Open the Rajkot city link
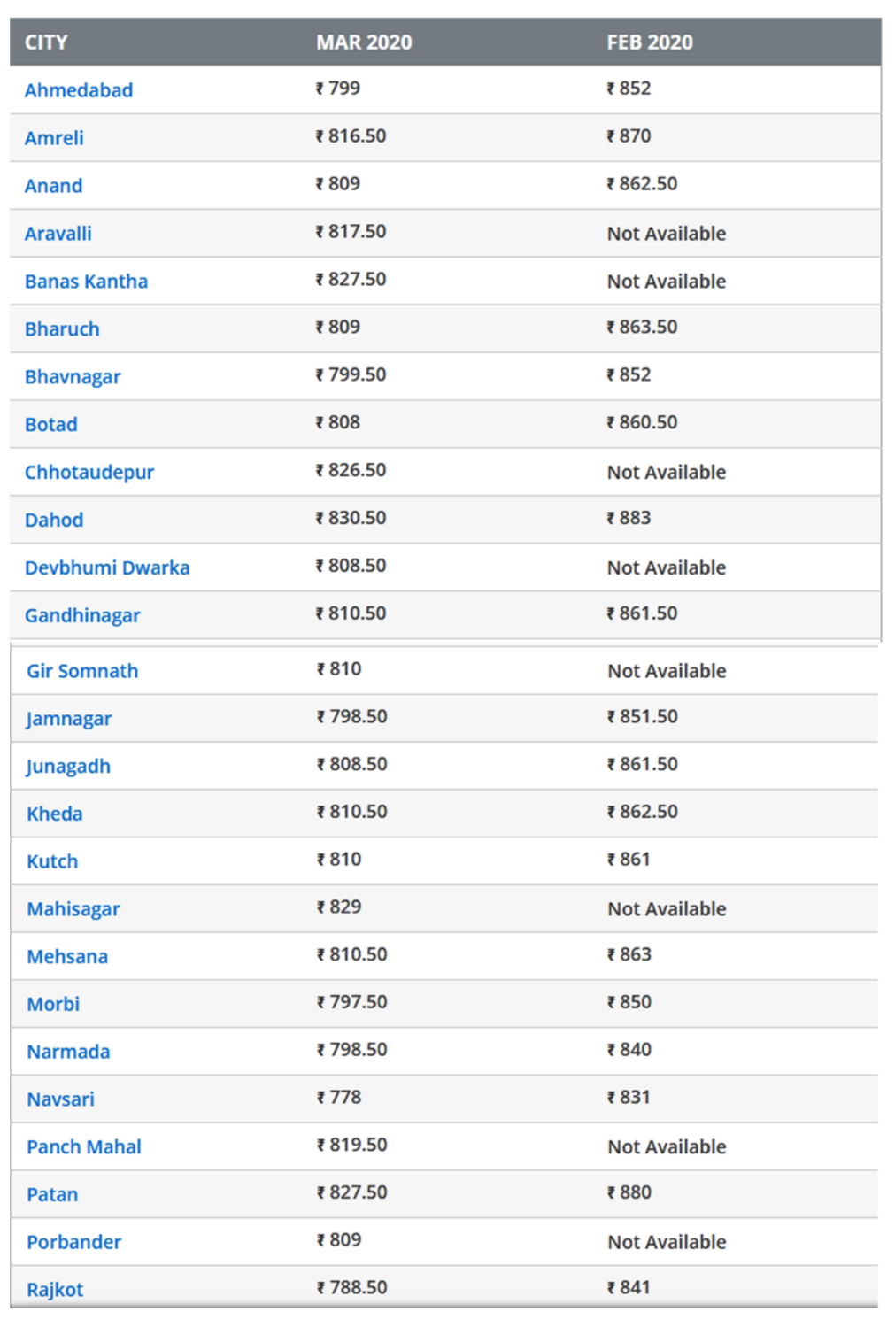Viewport: 895px width, 1327px height. click(55, 1290)
